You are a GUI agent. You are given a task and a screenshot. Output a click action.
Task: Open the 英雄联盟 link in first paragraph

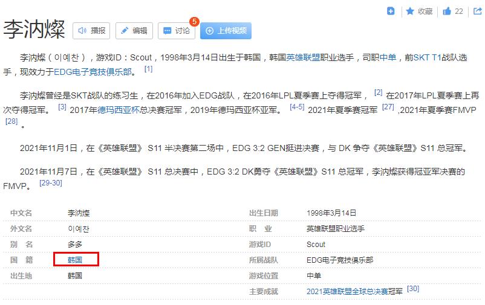pos(304,58)
